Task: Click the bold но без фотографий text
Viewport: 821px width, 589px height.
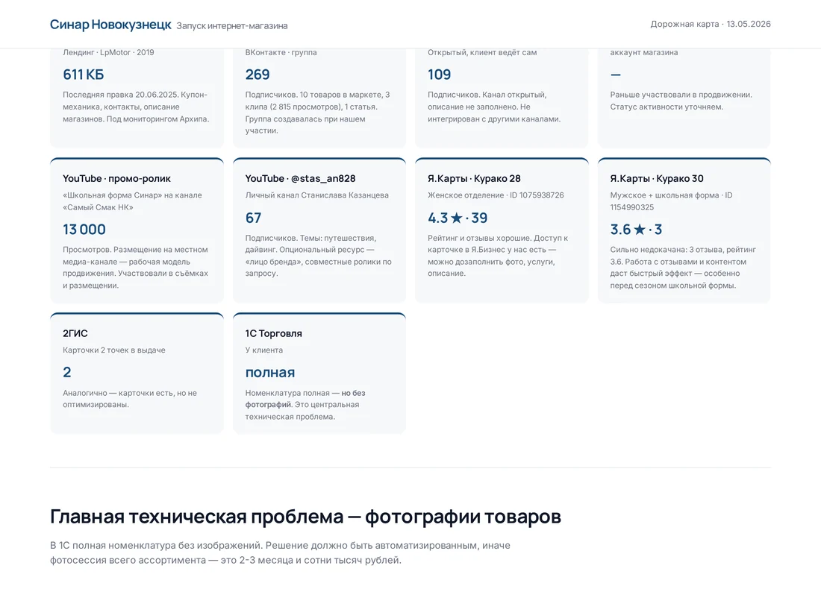Action: click(x=305, y=399)
